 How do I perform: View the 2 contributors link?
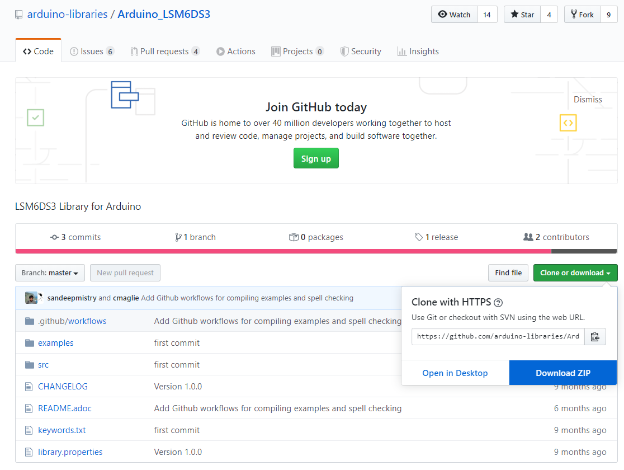point(556,237)
